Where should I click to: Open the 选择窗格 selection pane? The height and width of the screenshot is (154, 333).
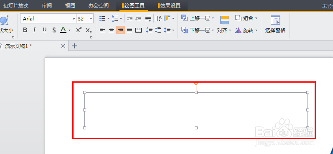coord(275,24)
